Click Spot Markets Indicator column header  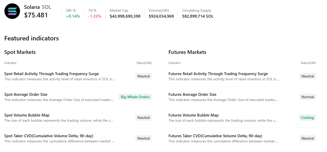[x=10, y=63]
